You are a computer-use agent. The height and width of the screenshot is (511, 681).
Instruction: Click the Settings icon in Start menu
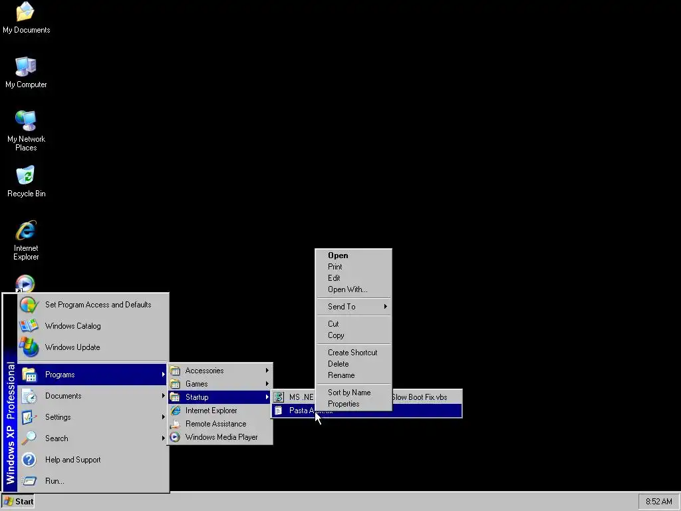(x=29, y=417)
